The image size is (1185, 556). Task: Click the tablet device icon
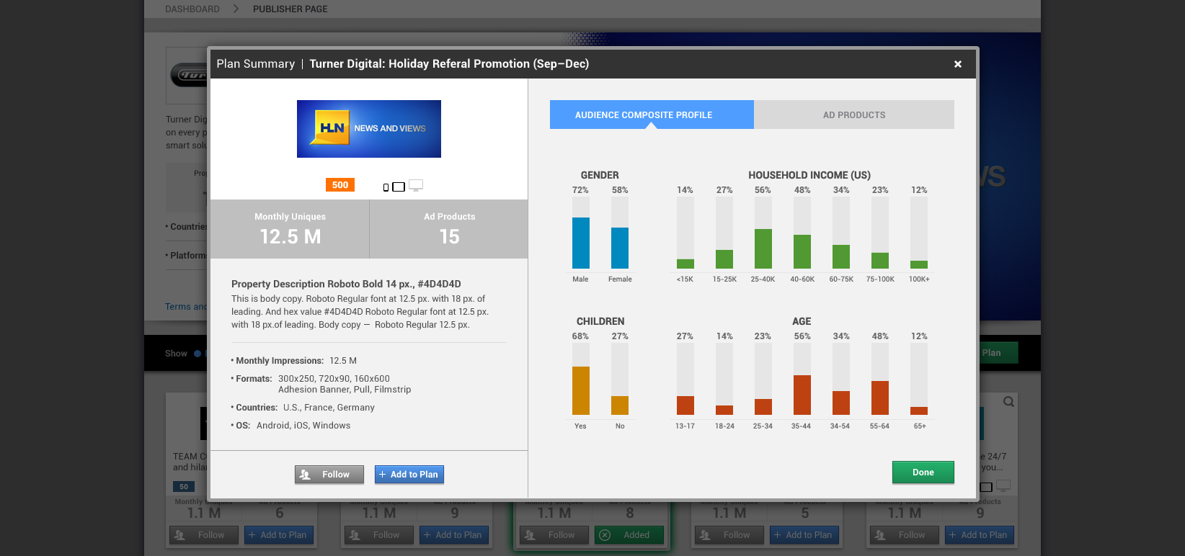[x=399, y=187]
